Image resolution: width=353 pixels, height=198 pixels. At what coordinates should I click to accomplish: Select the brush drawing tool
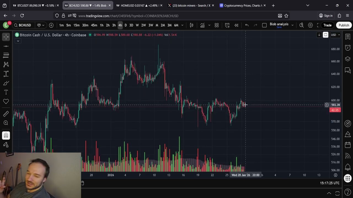point(6,83)
